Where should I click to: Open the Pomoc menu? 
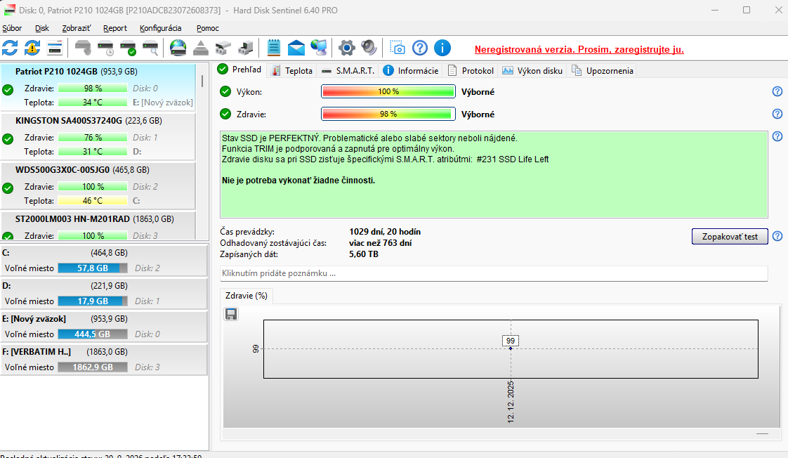point(208,28)
